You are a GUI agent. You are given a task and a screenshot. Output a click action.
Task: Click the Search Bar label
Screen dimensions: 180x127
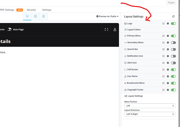coord(133,49)
